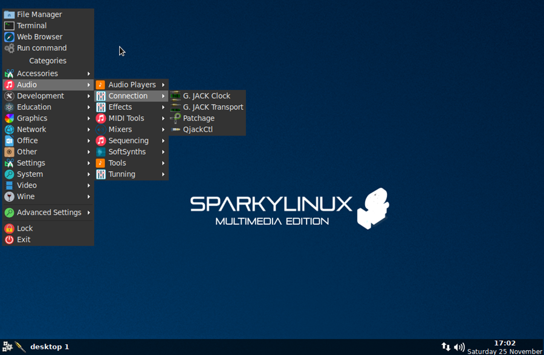
Task: Click the Wine glass icon
Action: click(9, 197)
